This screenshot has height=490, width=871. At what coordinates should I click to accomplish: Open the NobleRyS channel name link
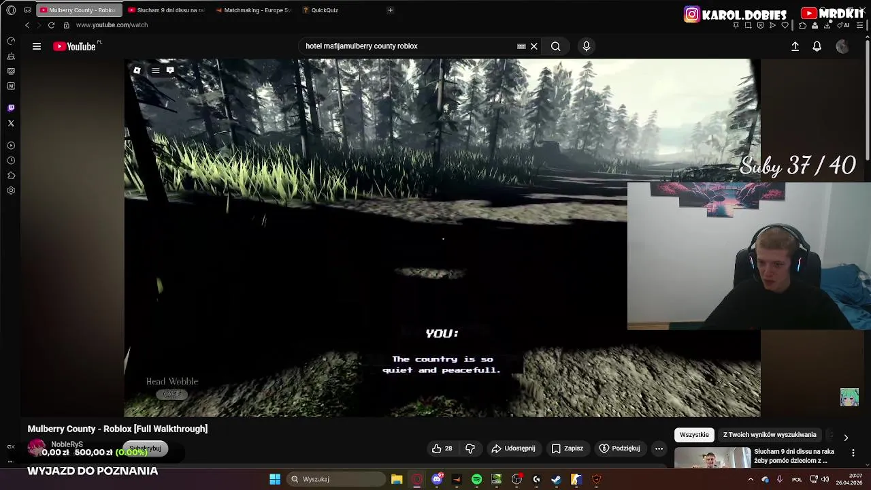67,444
